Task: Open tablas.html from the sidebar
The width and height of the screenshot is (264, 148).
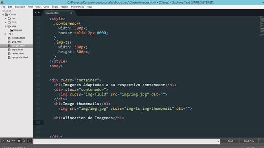Action: [18, 53]
